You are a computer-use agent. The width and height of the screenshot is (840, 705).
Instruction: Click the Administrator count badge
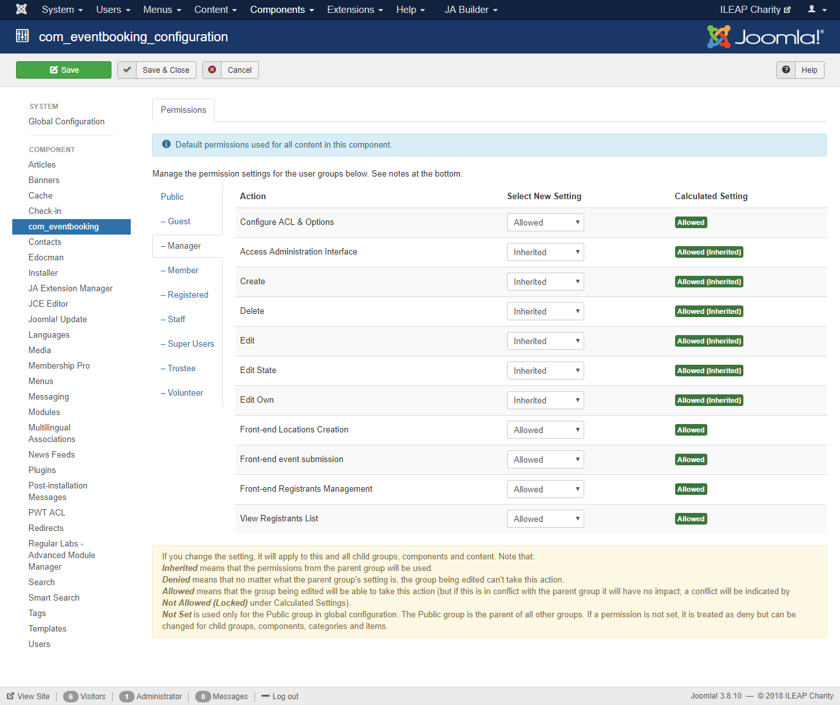(127, 697)
